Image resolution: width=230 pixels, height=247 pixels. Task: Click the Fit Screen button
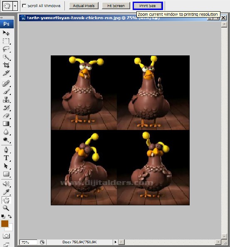116,6
